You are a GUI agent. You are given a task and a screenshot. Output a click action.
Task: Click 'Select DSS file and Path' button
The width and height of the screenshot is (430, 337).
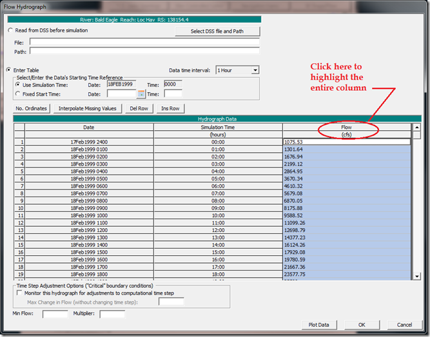coord(217,32)
